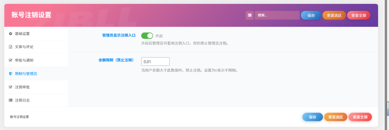Switch to the 注销日志 tab label

point(22,100)
